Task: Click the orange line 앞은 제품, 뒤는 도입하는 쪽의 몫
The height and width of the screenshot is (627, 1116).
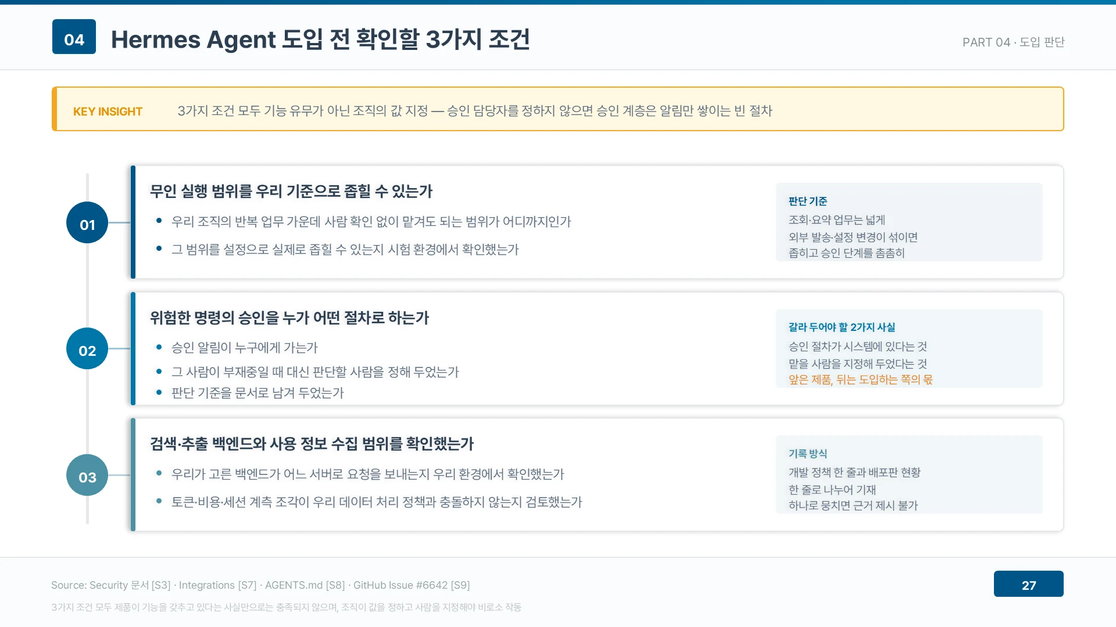Action: (860, 379)
